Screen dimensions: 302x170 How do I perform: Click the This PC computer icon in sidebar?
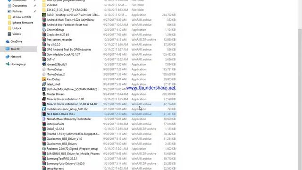(8, 49)
